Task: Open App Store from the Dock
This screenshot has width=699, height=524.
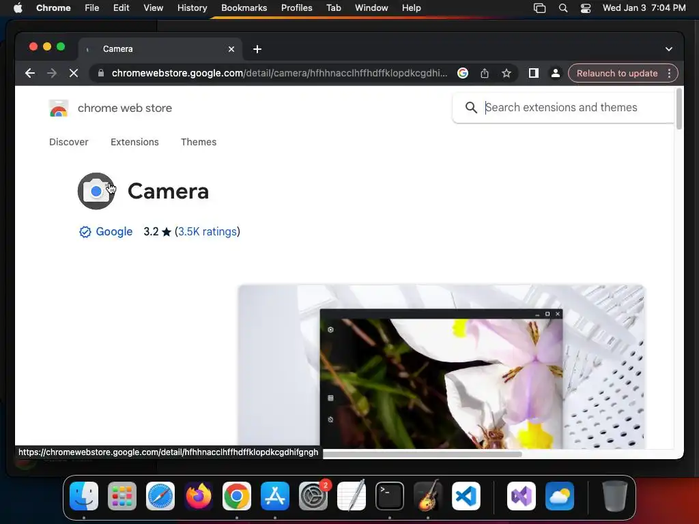Action: [275, 496]
